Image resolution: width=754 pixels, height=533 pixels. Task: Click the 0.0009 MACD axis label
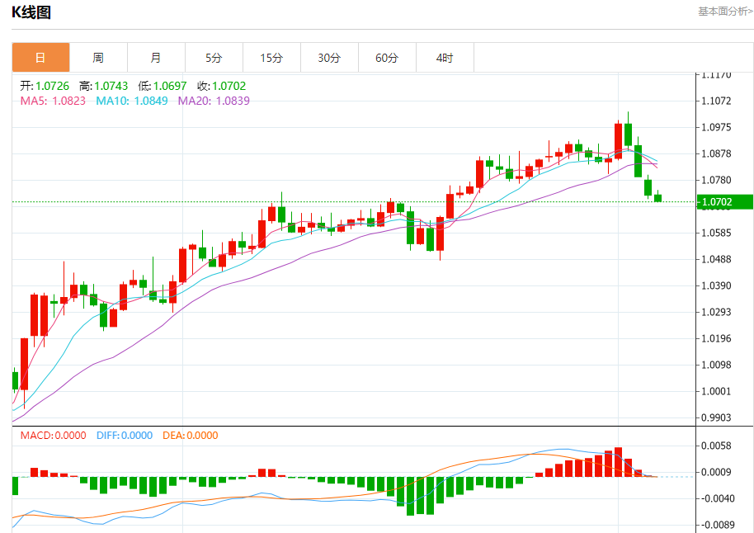tap(716, 473)
